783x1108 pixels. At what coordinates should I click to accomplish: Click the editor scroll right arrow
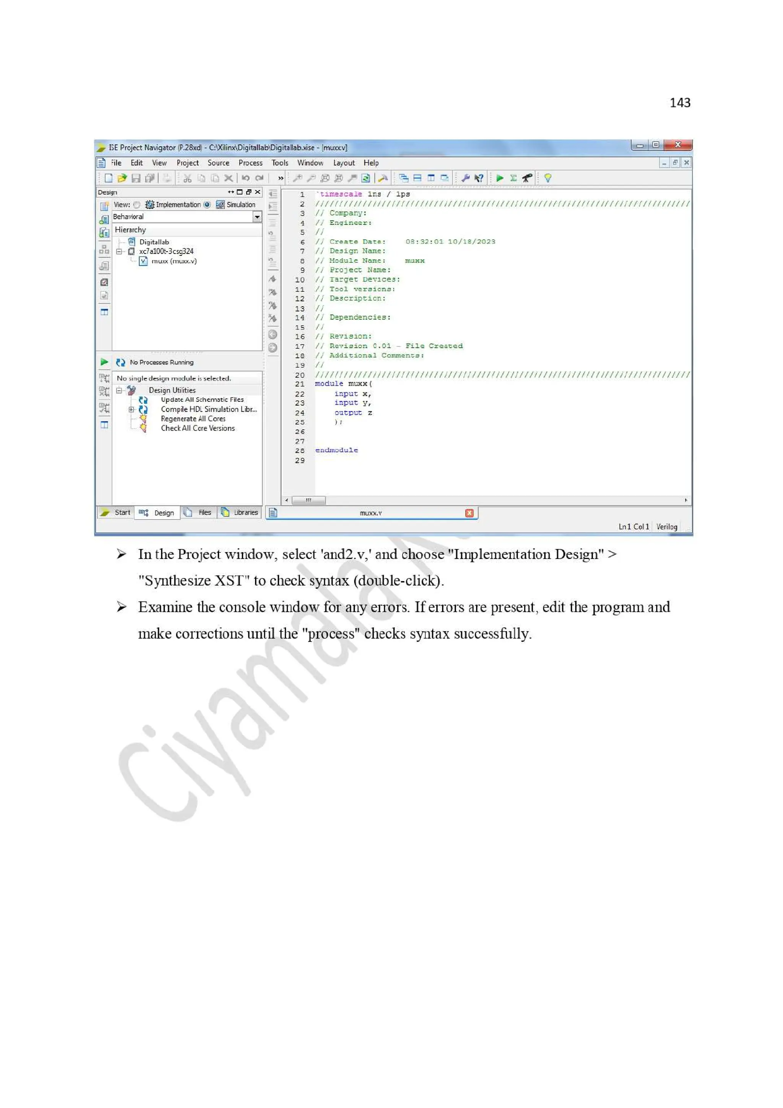click(x=686, y=500)
